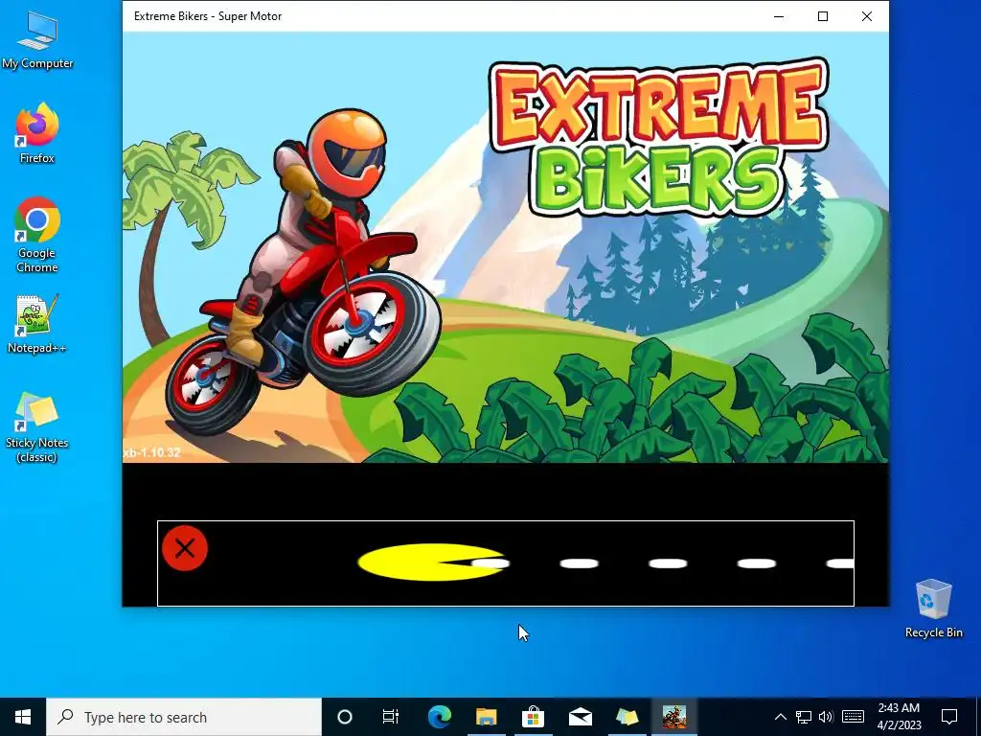Open Mail app from taskbar
The image size is (981, 736).
pyautogui.click(x=580, y=717)
